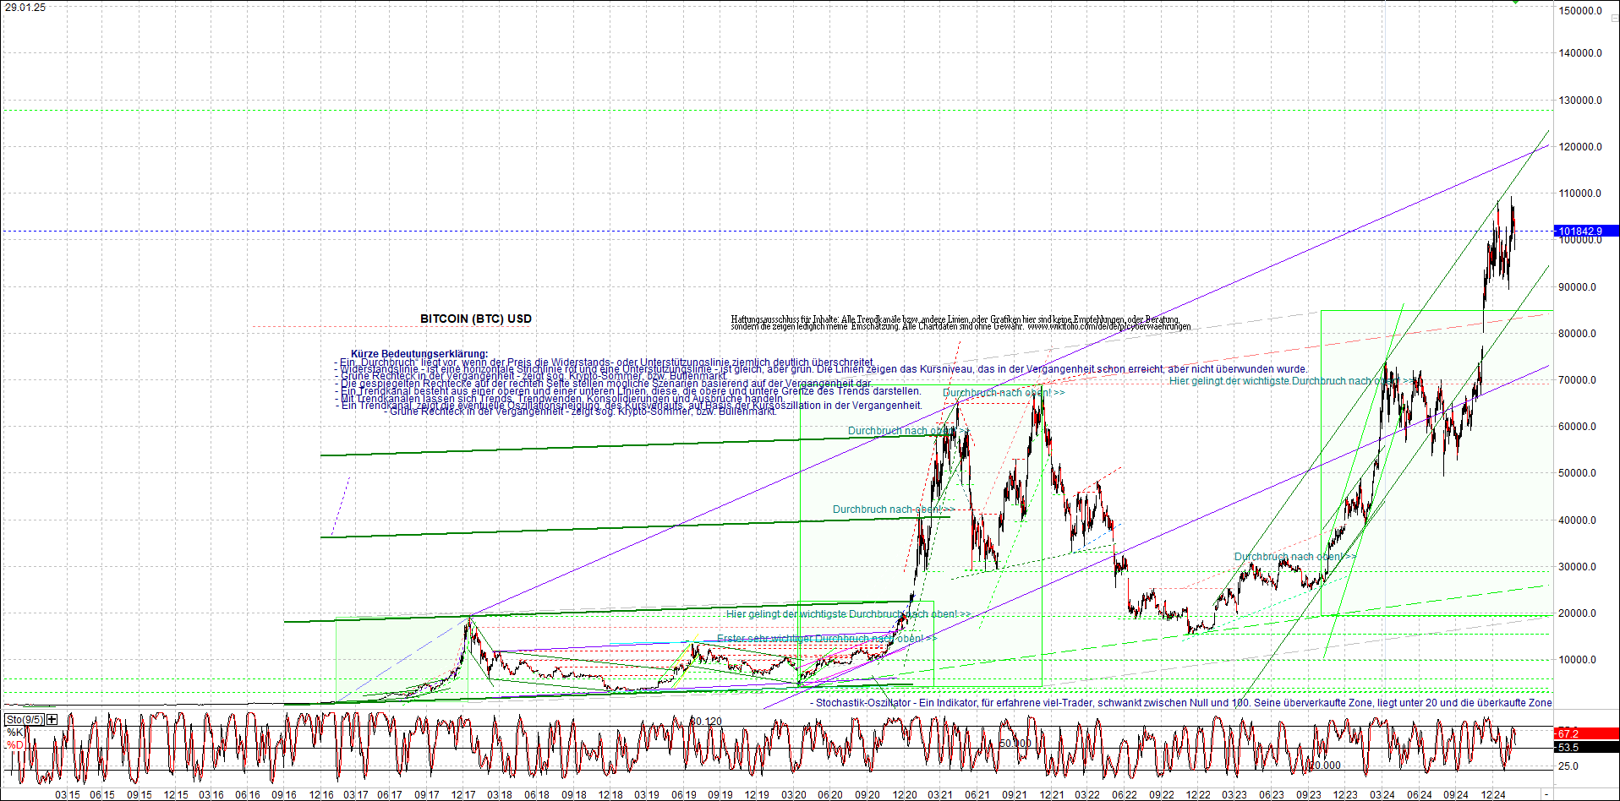The width and height of the screenshot is (1620, 801).
Task: Collapse the price scale minus box beside 150000.0
Action: [1614, 19]
